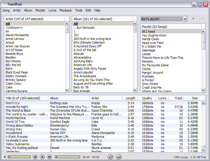Open the Edit menu
This screenshot has height=161, width=210.
(x=88, y=10)
